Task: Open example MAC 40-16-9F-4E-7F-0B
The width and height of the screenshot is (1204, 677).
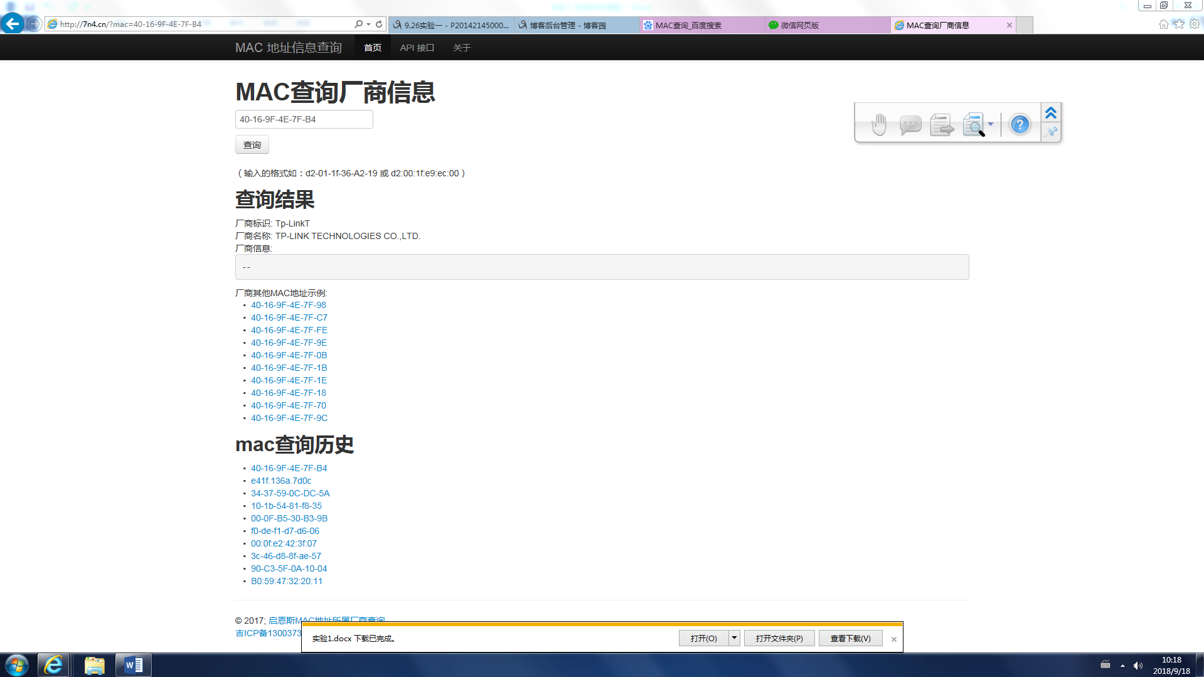Action: tap(289, 356)
